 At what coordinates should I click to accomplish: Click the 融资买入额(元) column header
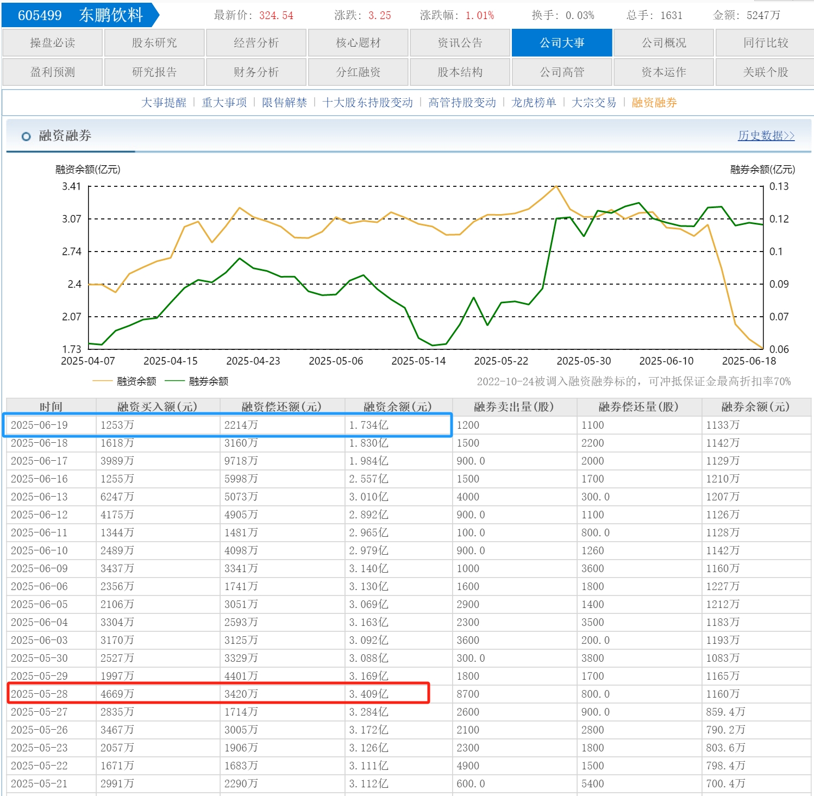click(x=158, y=407)
